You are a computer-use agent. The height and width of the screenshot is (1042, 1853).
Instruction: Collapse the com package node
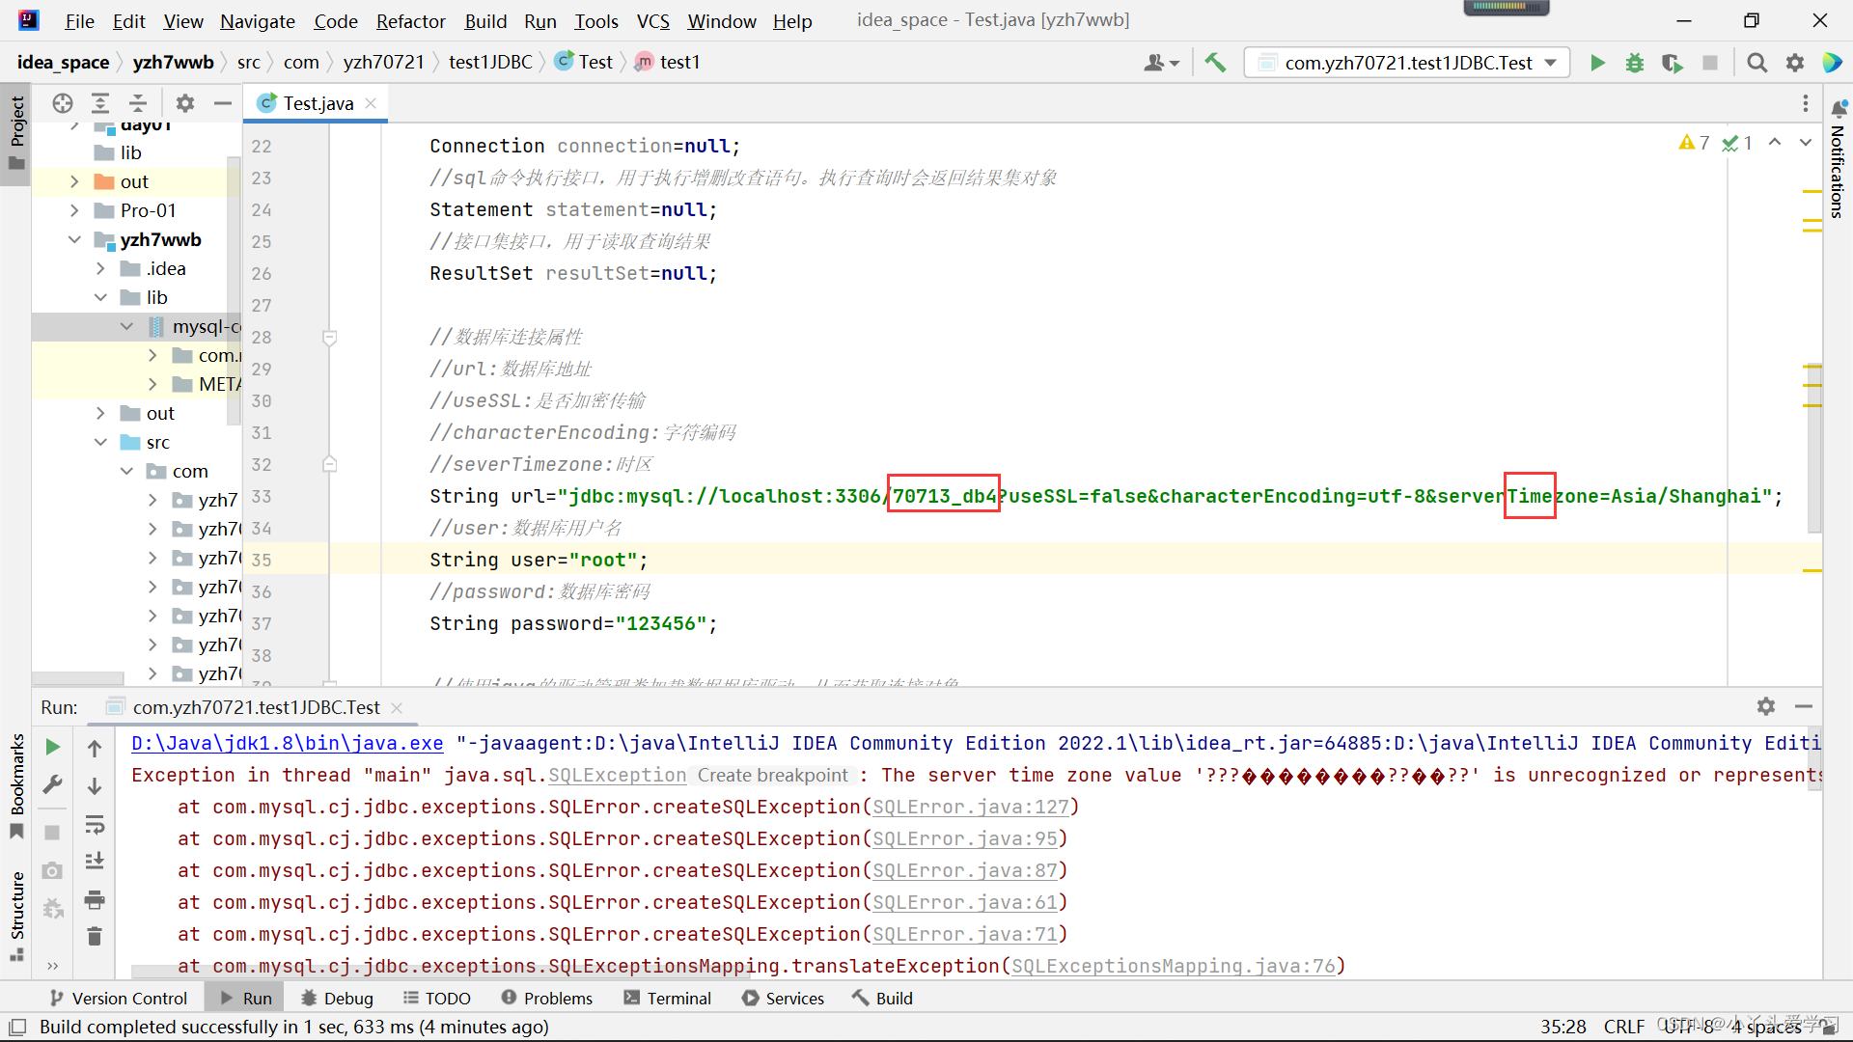(x=126, y=471)
